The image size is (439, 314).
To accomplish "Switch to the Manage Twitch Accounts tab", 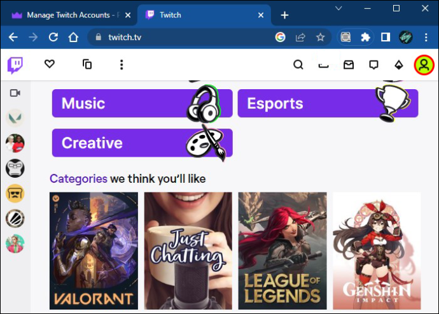I will coord(68,15).
